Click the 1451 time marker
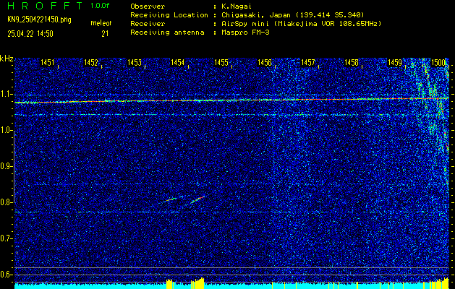455x289 pixels. [x=47, y=62]
